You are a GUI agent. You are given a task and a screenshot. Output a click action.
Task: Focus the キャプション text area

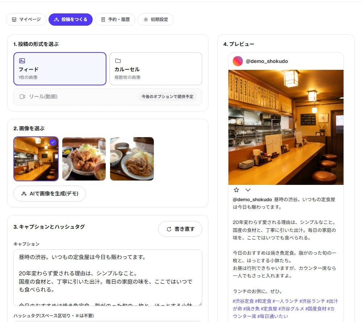click(108, 278)
